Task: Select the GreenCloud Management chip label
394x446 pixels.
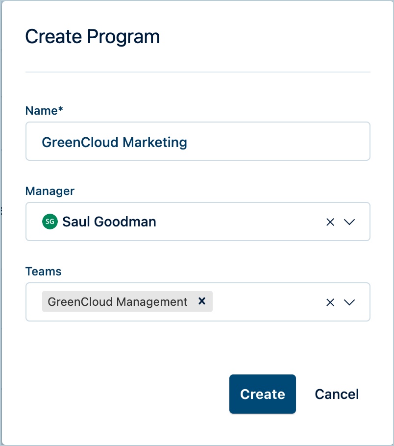Action: 118,301
